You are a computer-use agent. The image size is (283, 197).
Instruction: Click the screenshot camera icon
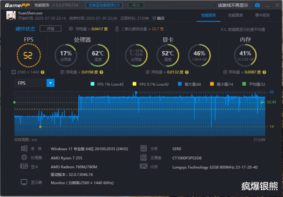[257, 5]
